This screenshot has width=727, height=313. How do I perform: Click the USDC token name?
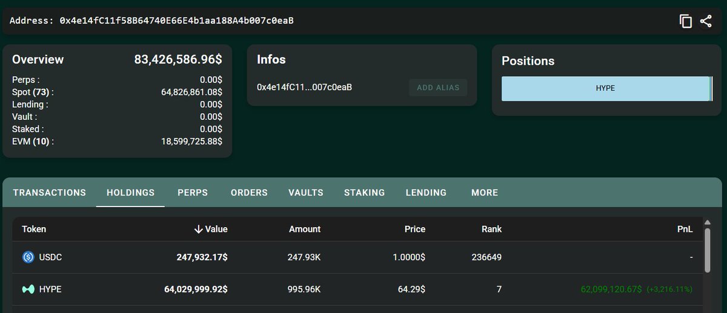point(50,257)
